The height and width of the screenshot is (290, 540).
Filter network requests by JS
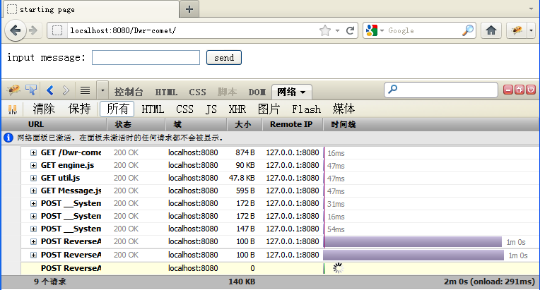211,109
